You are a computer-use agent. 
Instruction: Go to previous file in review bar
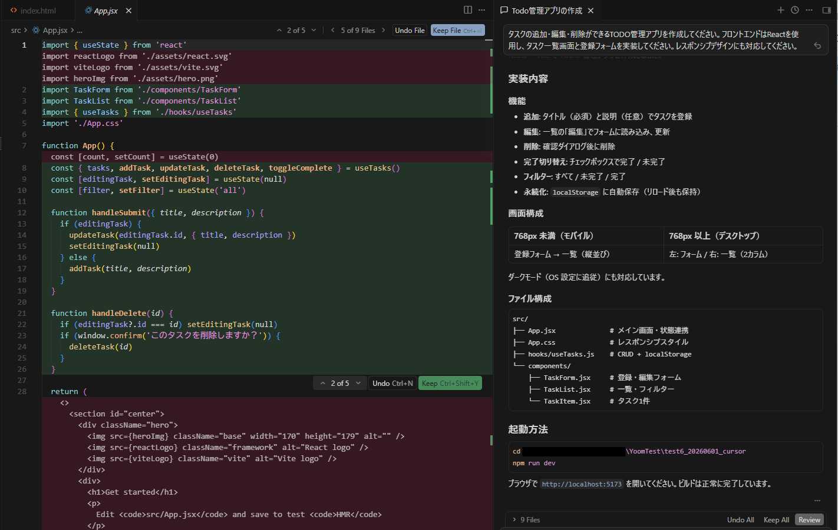coord(333,31)
